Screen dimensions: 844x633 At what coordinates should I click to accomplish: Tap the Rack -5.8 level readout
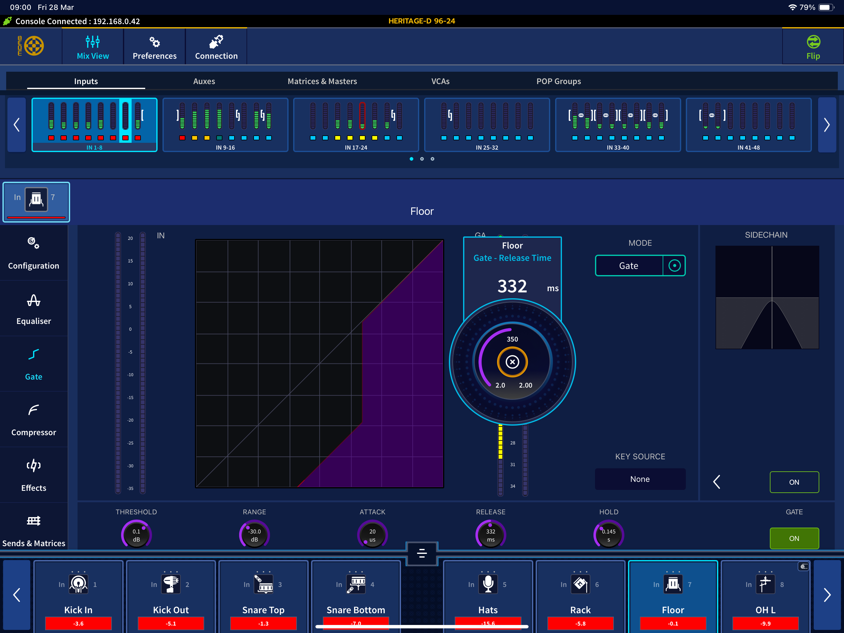pyautogui.click(x=580, y=623)
